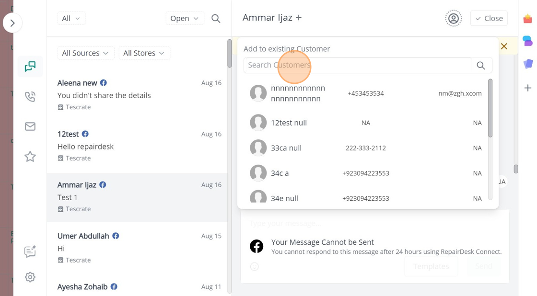Click the conversation list search magnifier icon
The height and width of the screenshot is (296, 537).
click(216, 19)
